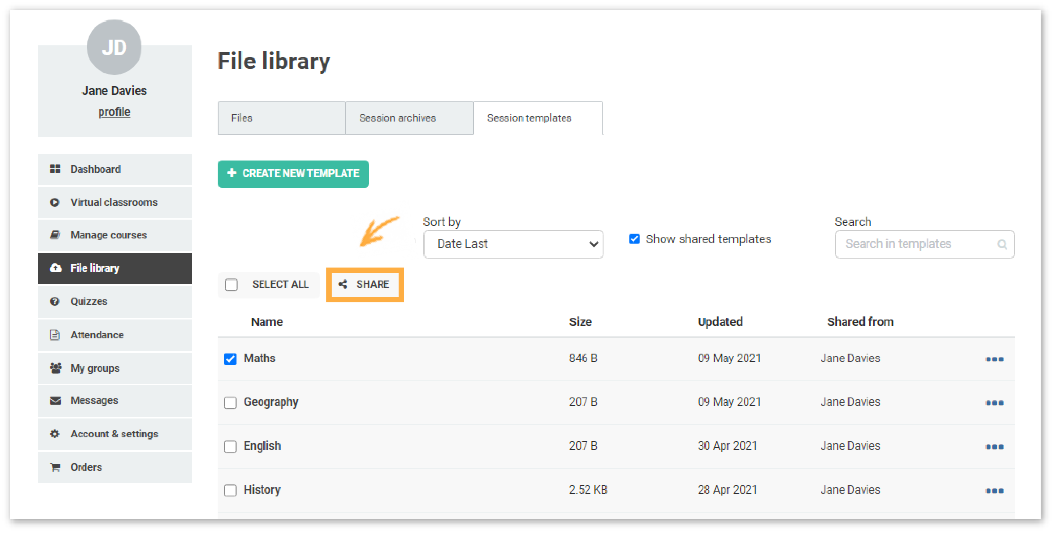Click the Quizzes question mark icon
The image size is (1054, 533).
tap(55, 301)
